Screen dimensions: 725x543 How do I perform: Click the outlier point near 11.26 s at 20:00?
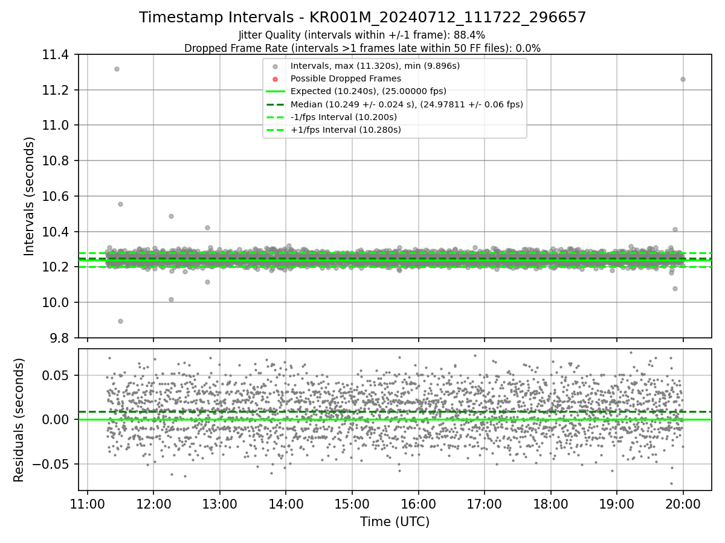coord(683,79)
